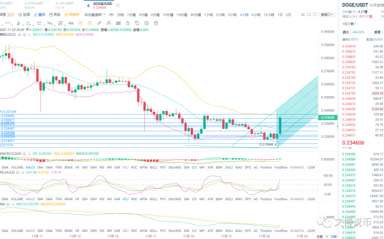Screen dimensions: 384x239
Task: Select the Fibonacci lines drawing tool
Action: (39, 23)
